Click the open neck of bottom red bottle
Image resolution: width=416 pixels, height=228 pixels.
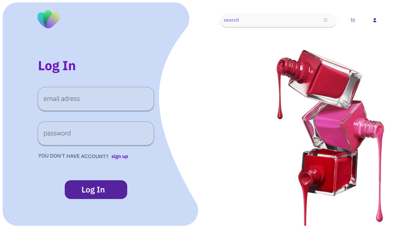tap(310, 177)
